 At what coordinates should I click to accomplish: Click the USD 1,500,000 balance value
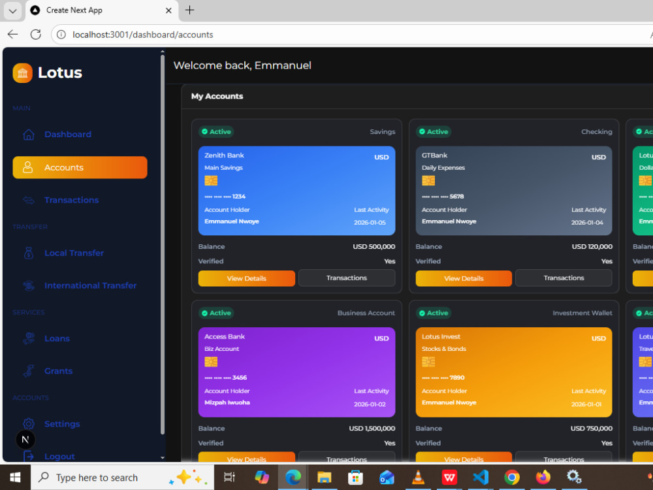[x=372, y=429]
